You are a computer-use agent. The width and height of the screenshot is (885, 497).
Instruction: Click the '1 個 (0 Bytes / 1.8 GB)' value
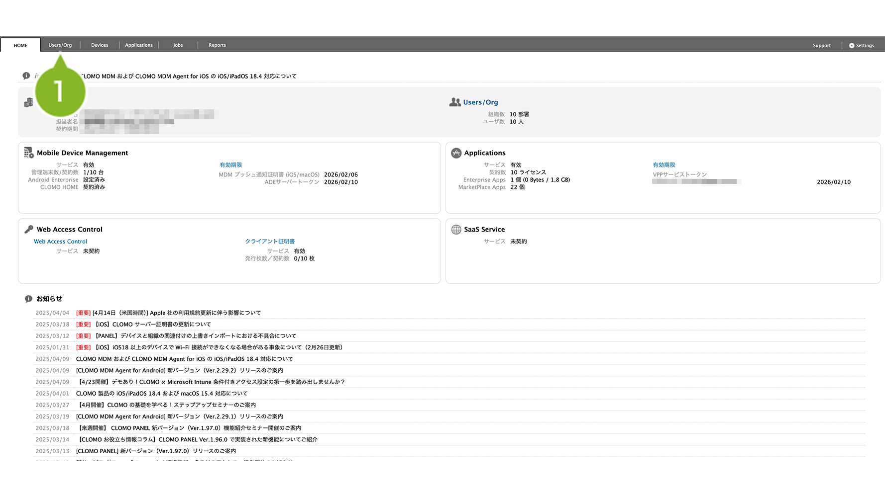(540, 180)
